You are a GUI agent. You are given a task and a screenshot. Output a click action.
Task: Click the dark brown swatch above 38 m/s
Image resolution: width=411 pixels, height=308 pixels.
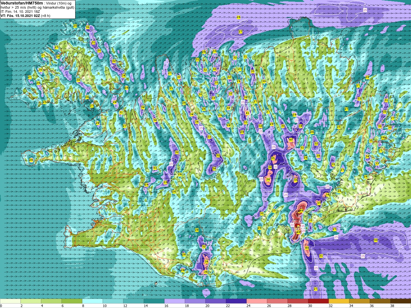401,301
